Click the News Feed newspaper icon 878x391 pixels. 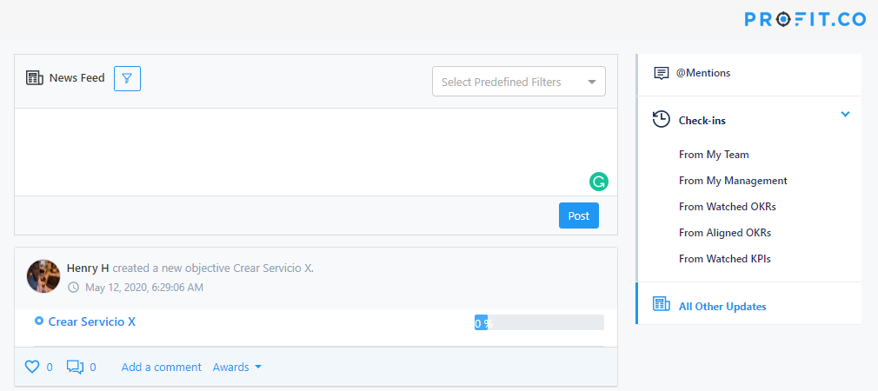[35, 78]
